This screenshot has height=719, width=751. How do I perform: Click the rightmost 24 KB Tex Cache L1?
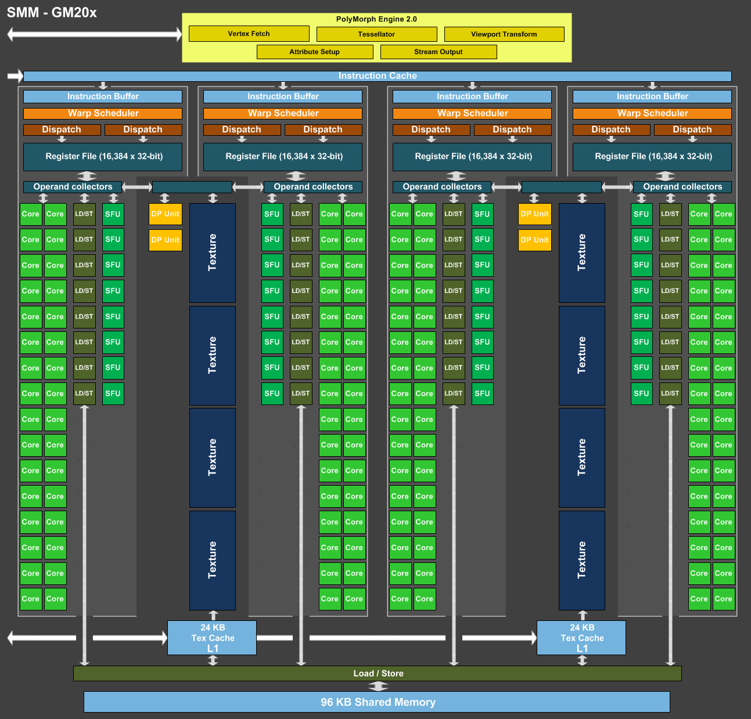click(581, 638)
